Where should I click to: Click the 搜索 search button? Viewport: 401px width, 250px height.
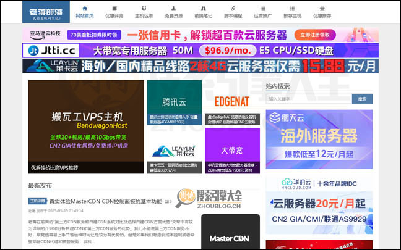[x=363, y=99]
